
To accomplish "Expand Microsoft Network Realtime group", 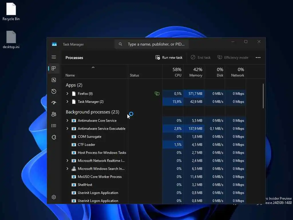I will point(68,160).
